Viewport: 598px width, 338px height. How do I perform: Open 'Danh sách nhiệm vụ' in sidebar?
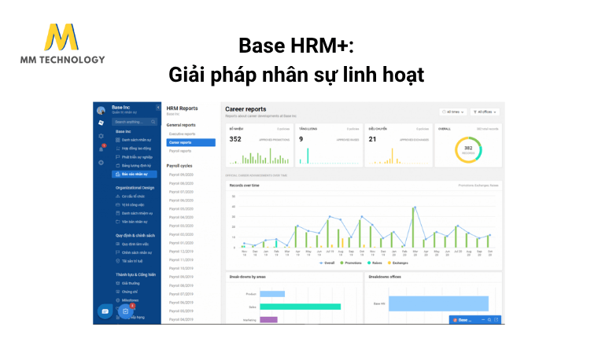137,213
